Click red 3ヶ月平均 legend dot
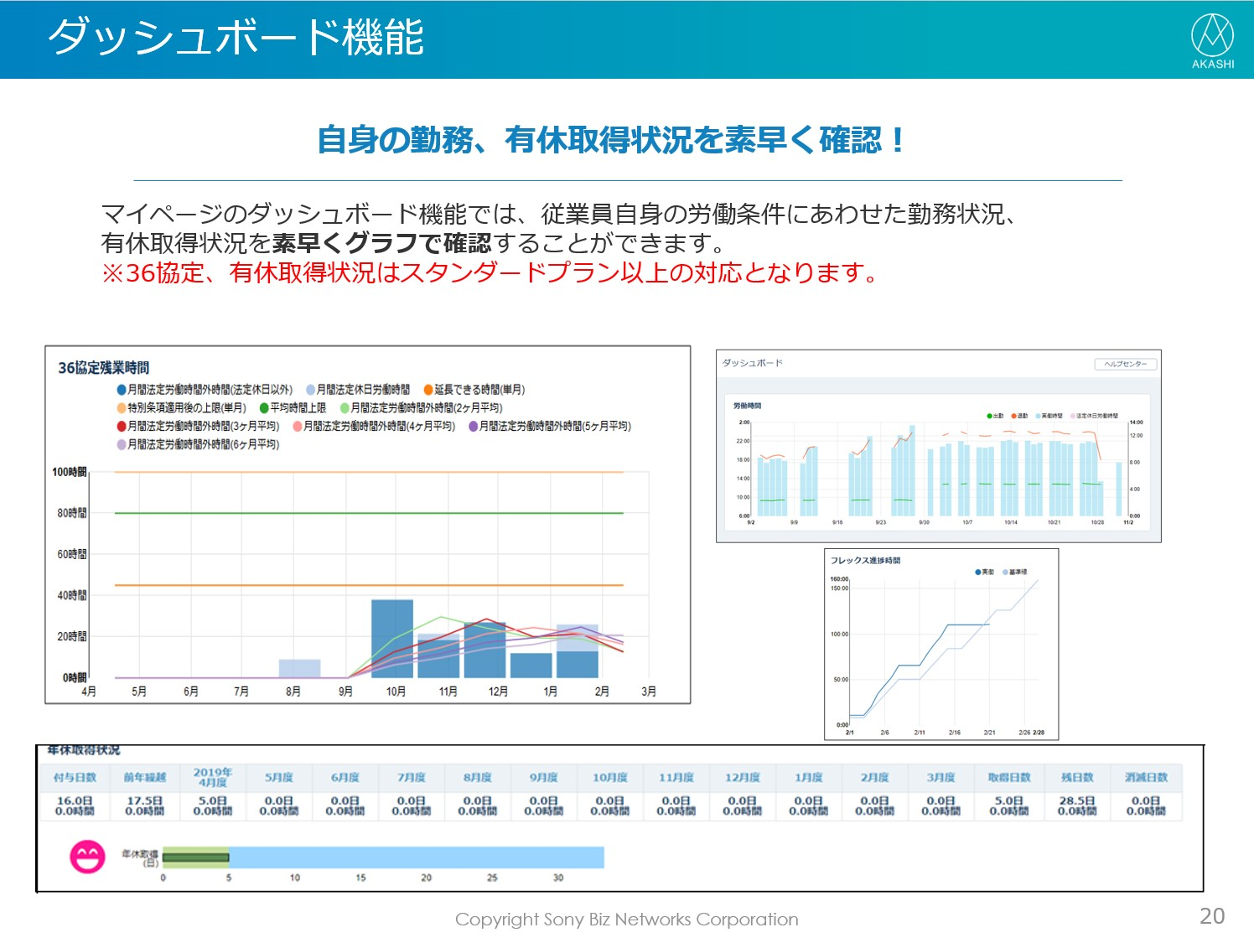This screenshot has width=1254, height=943. (122, 427)
